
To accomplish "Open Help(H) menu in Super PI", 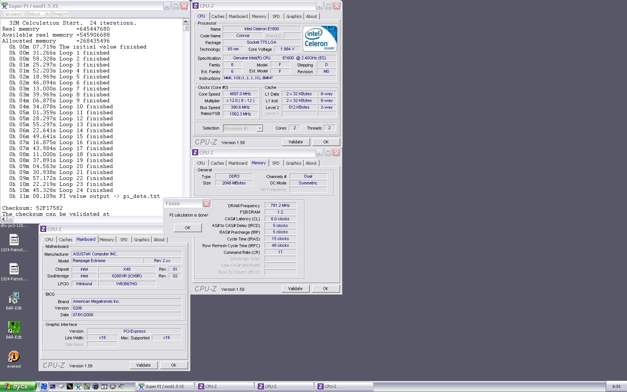I will tap(61, 14).
